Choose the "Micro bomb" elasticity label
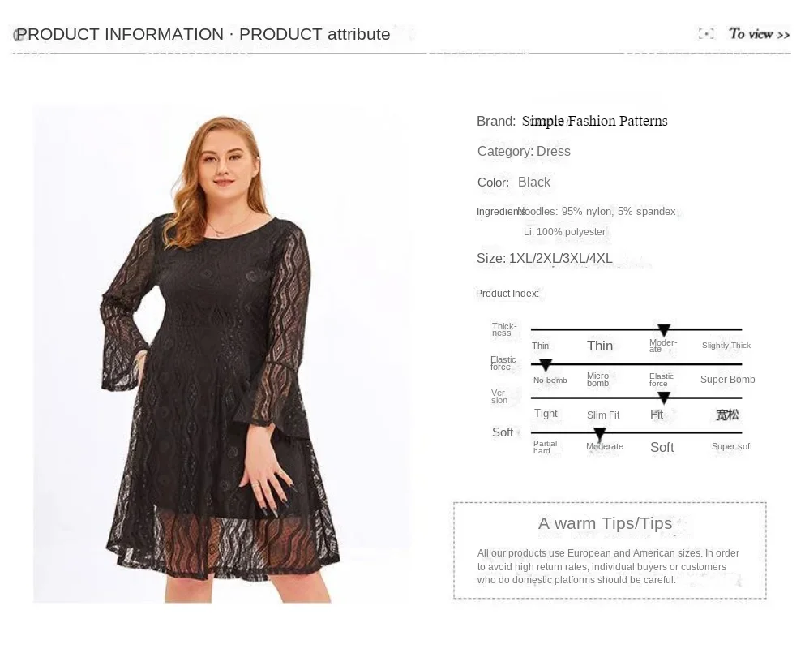This screenshot has height=649, width=805. tap(598, 380)
